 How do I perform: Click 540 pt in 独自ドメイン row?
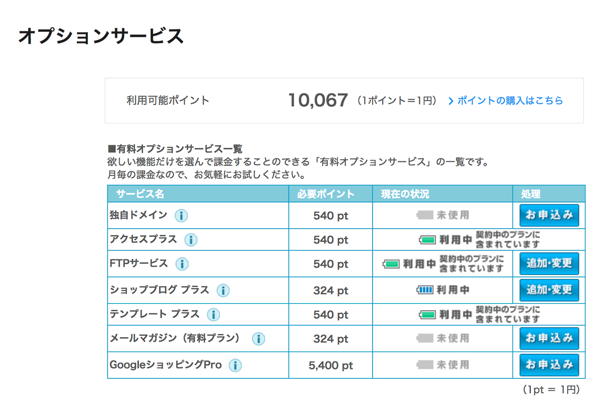pyautogui.click(x=331, y=216)
